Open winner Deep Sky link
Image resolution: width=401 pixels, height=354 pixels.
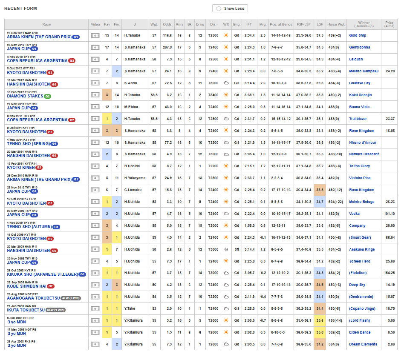357,285
